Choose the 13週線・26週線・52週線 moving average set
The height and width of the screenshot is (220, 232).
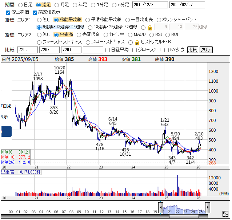(x=90, y=27)
